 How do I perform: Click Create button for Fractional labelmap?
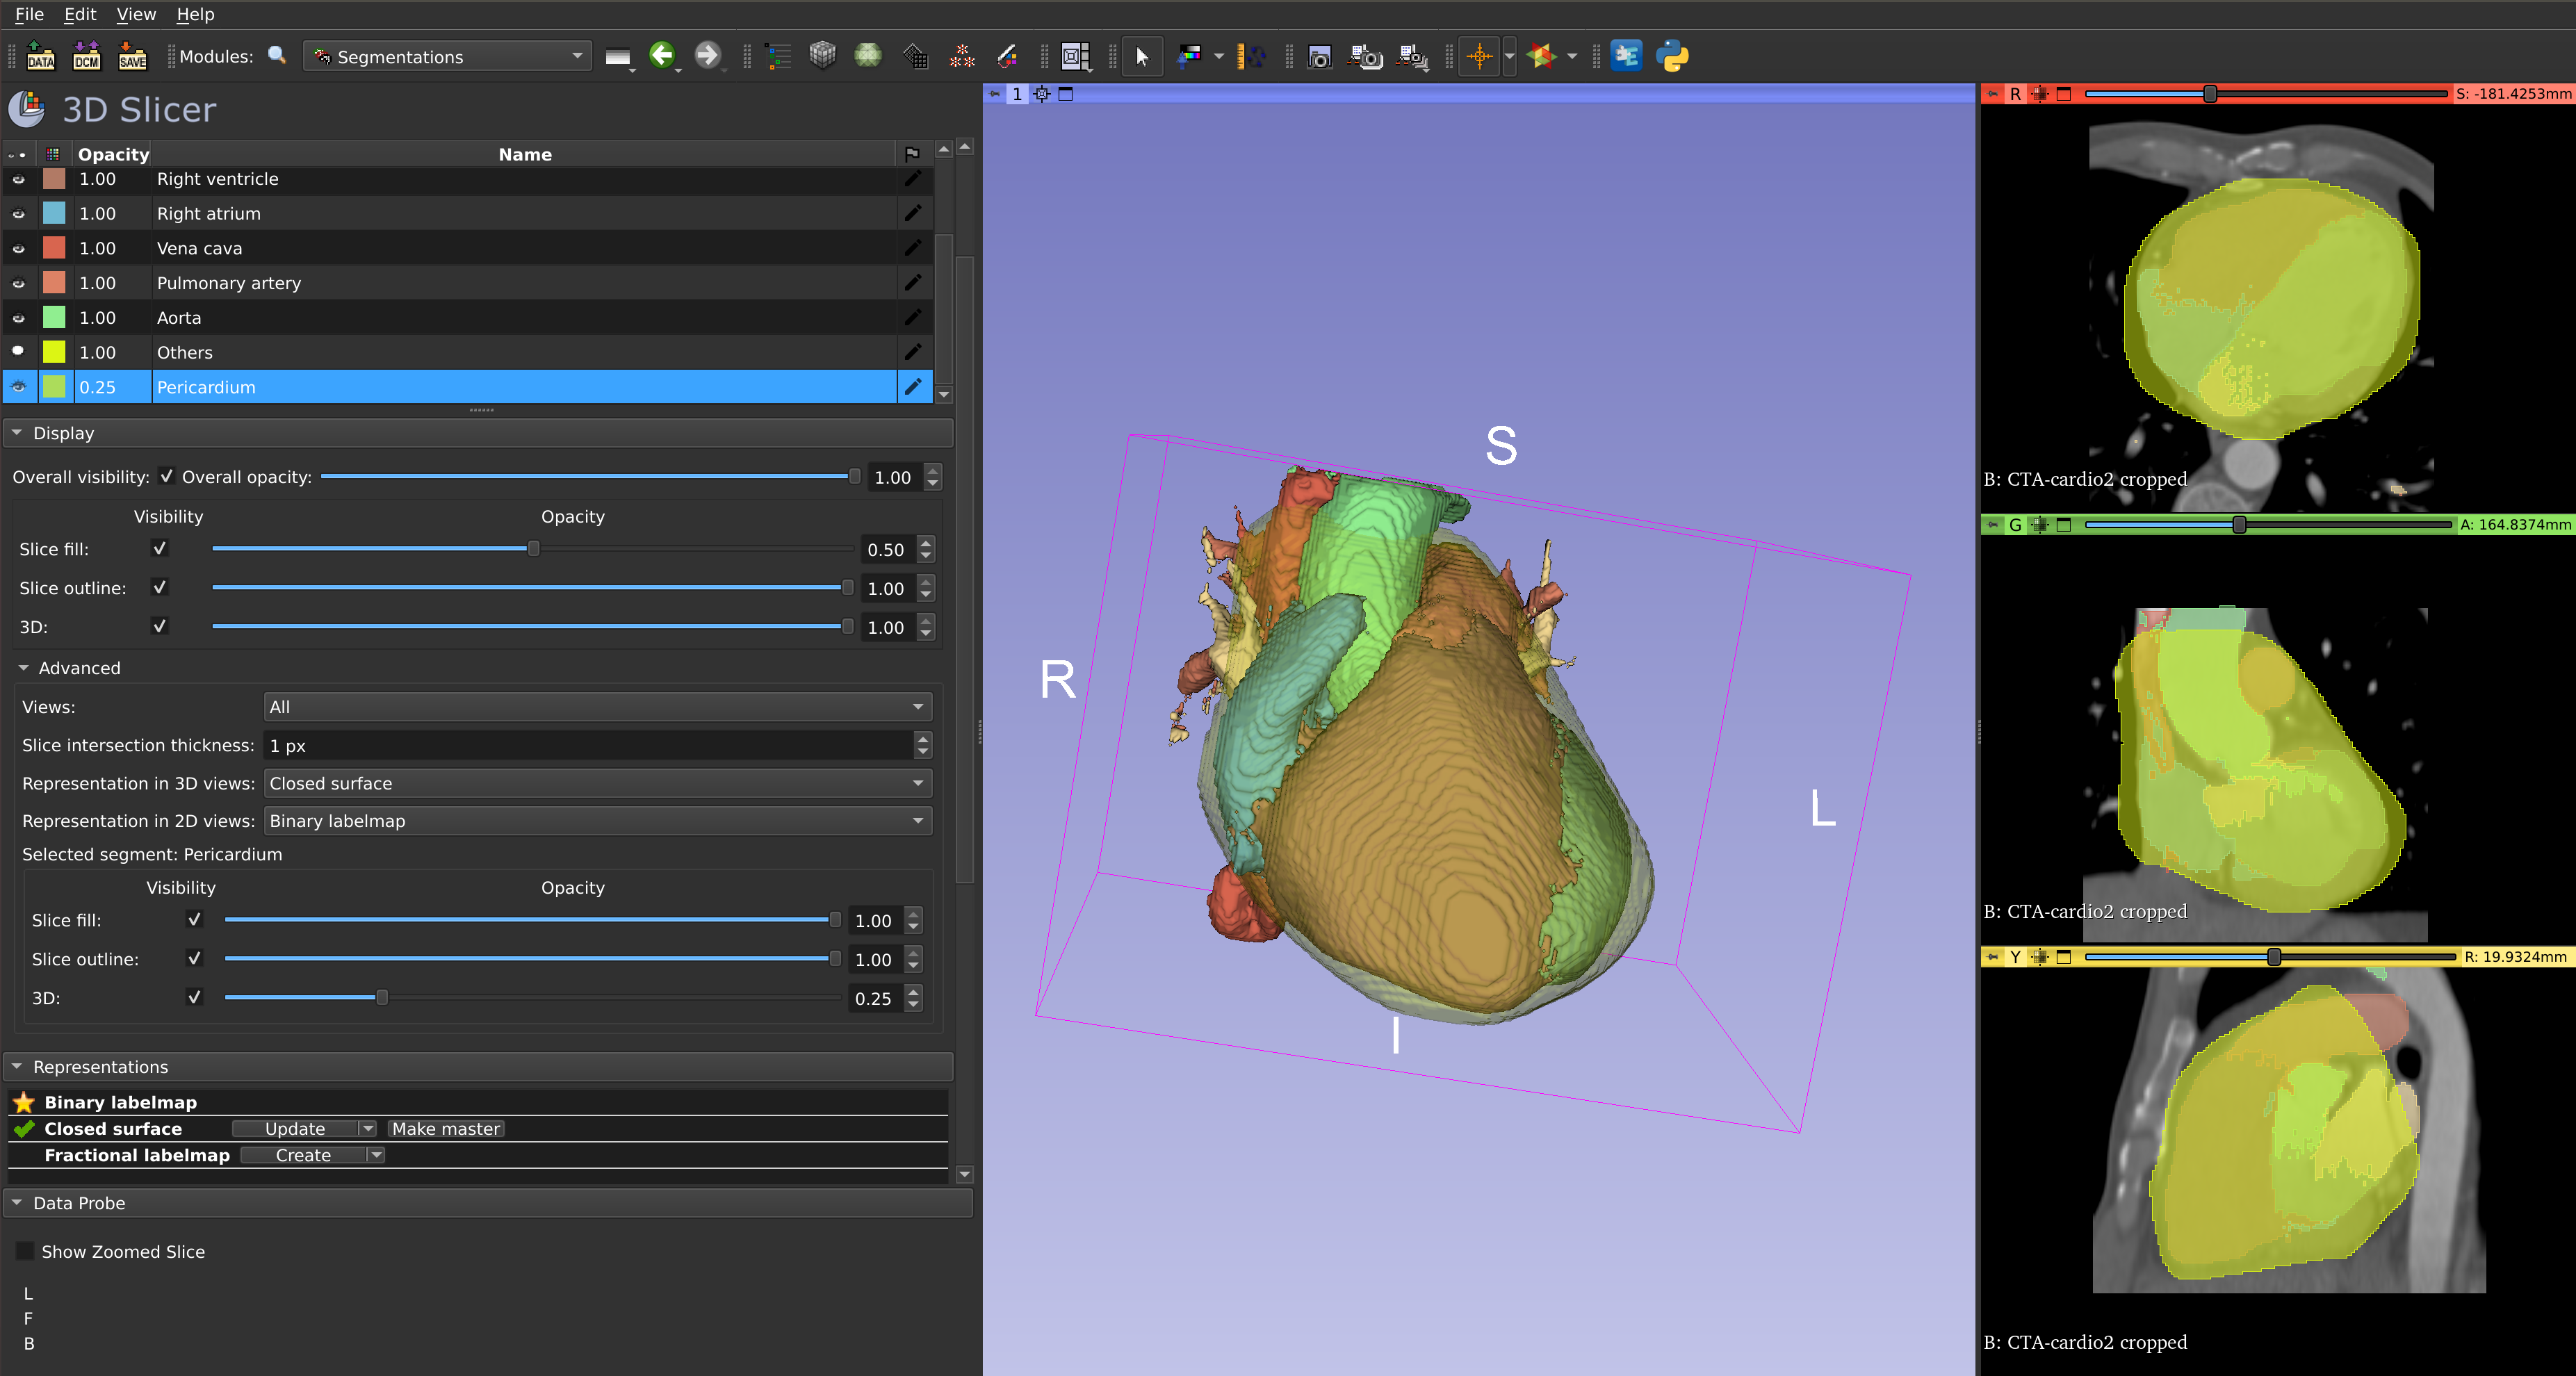coord(303,1155)
